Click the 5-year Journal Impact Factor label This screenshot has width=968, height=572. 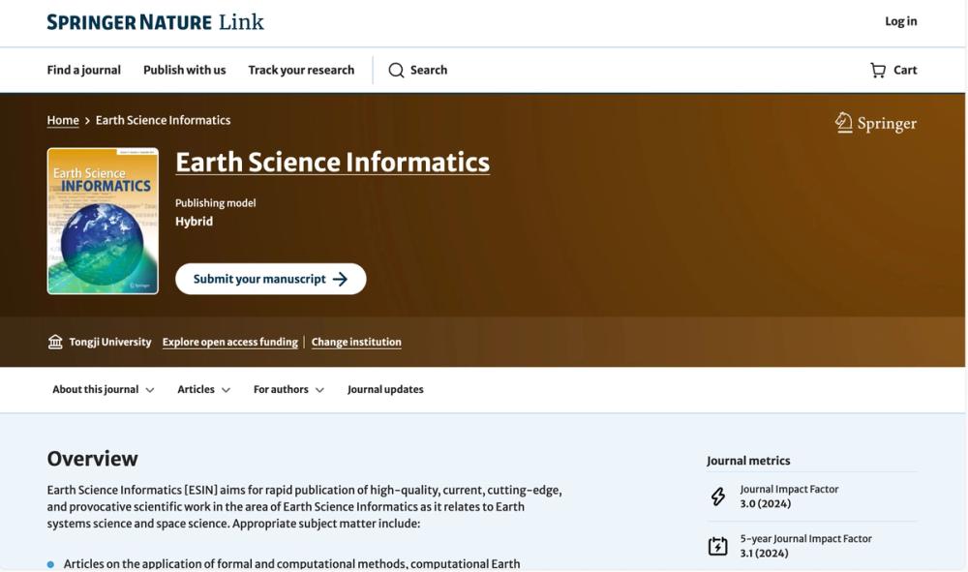tap(805, 539)
